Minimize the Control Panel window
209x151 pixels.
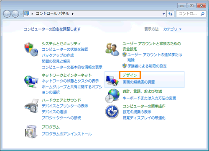click(x=182, y=6)
